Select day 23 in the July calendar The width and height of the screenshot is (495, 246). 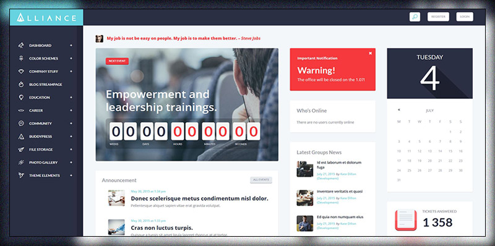460,161
